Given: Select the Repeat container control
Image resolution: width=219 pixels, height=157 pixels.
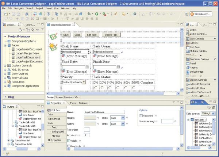Looking at the screenshot, I should click(192, 68).
